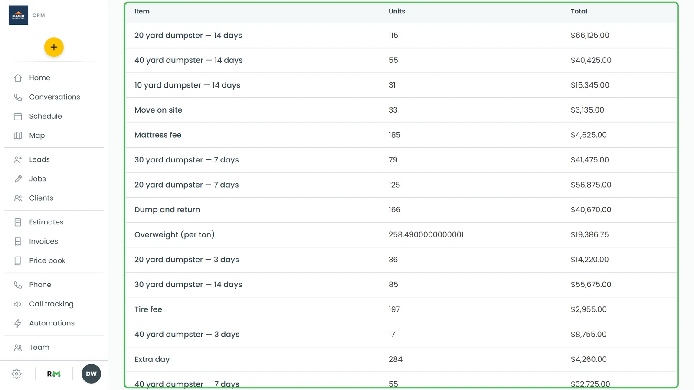The width and height of the screenshot is (694, 390).
Task: Click the Jobs pencil icon
Action: coord(18,179)
